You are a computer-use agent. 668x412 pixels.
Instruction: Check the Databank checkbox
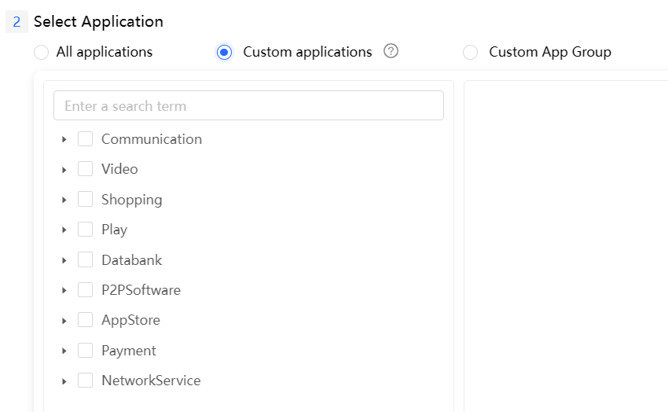point(86,260)
